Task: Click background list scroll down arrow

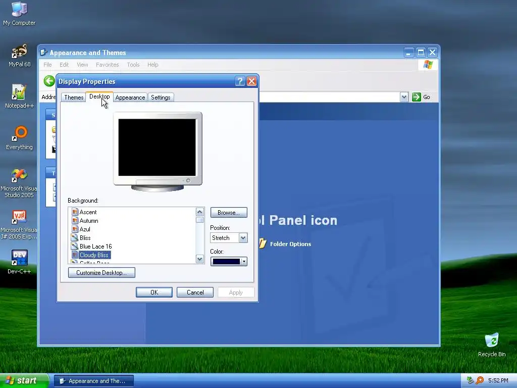Action: pos(200,259)
